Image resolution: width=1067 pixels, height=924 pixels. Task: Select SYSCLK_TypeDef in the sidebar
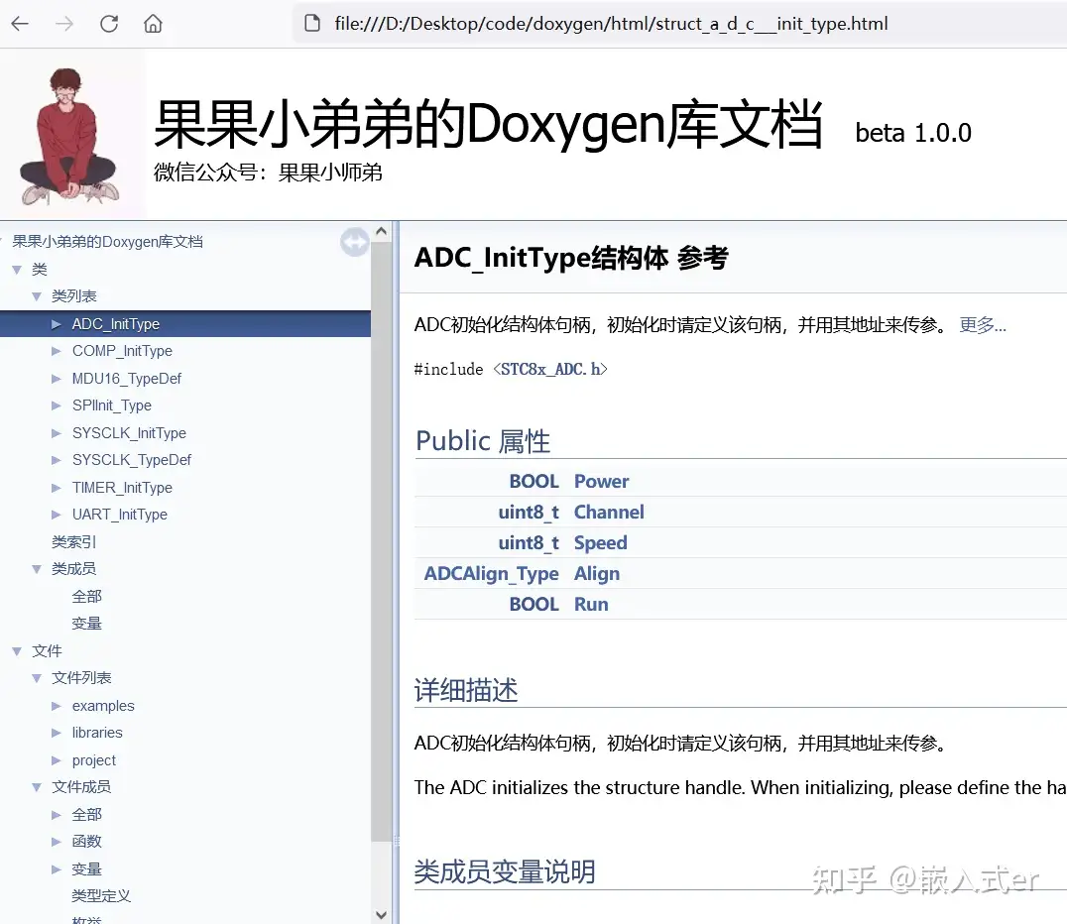131,460
